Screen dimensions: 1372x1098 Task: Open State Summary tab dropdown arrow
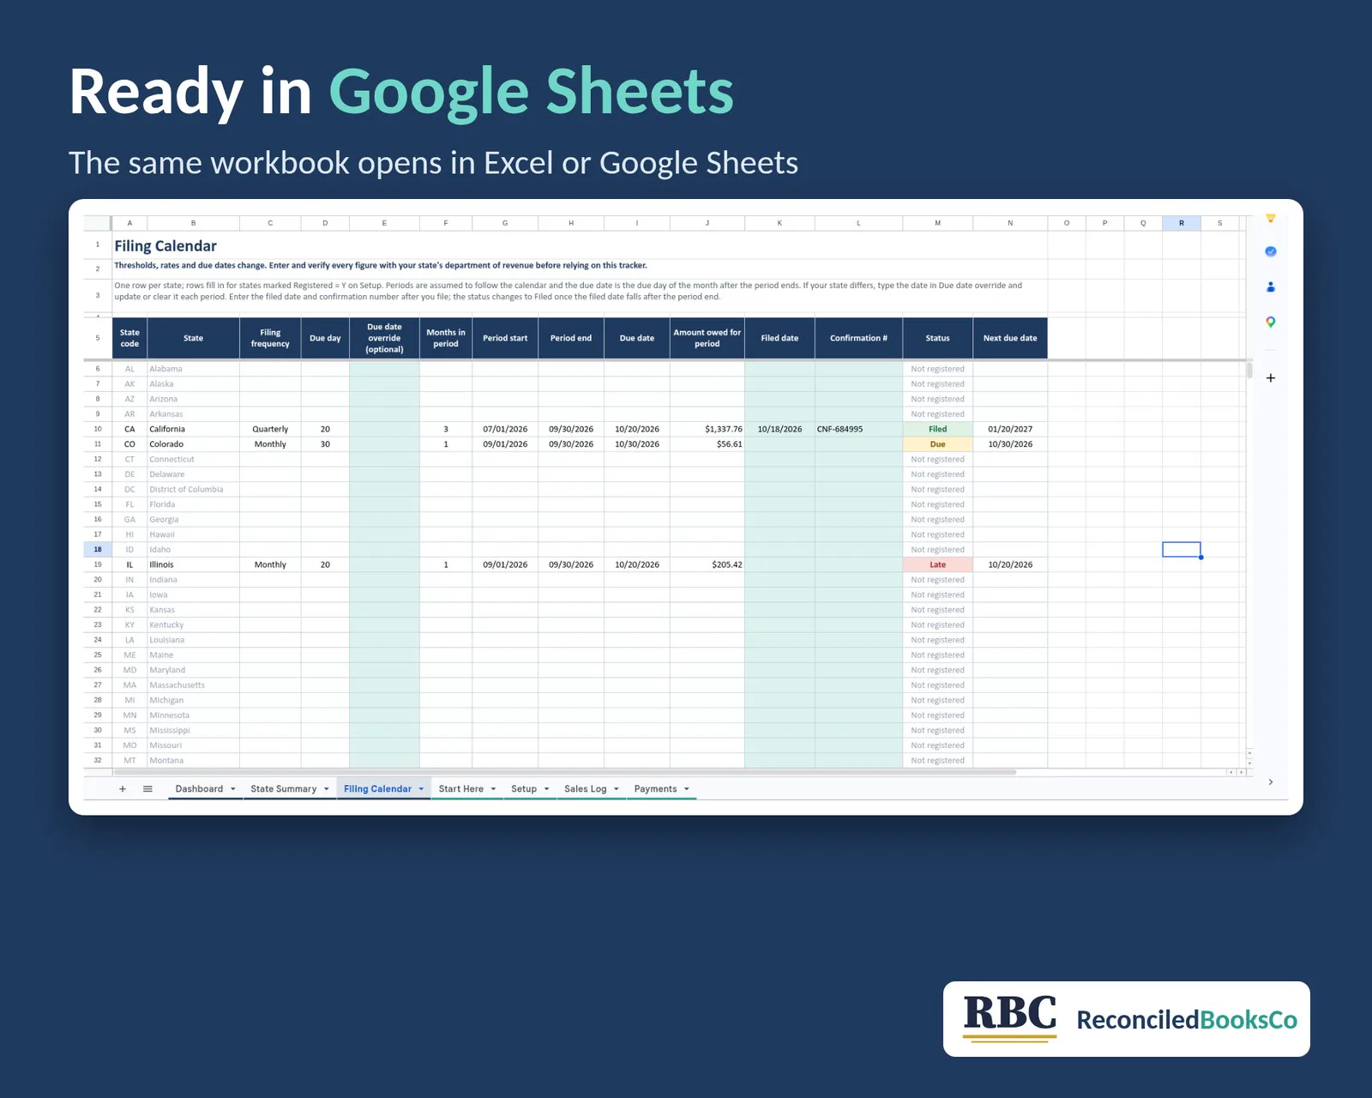[326, 789]
